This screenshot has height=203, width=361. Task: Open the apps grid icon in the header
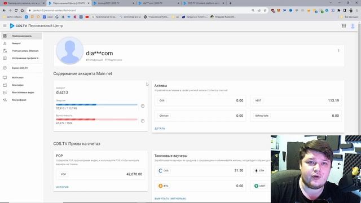pos(344,26)
